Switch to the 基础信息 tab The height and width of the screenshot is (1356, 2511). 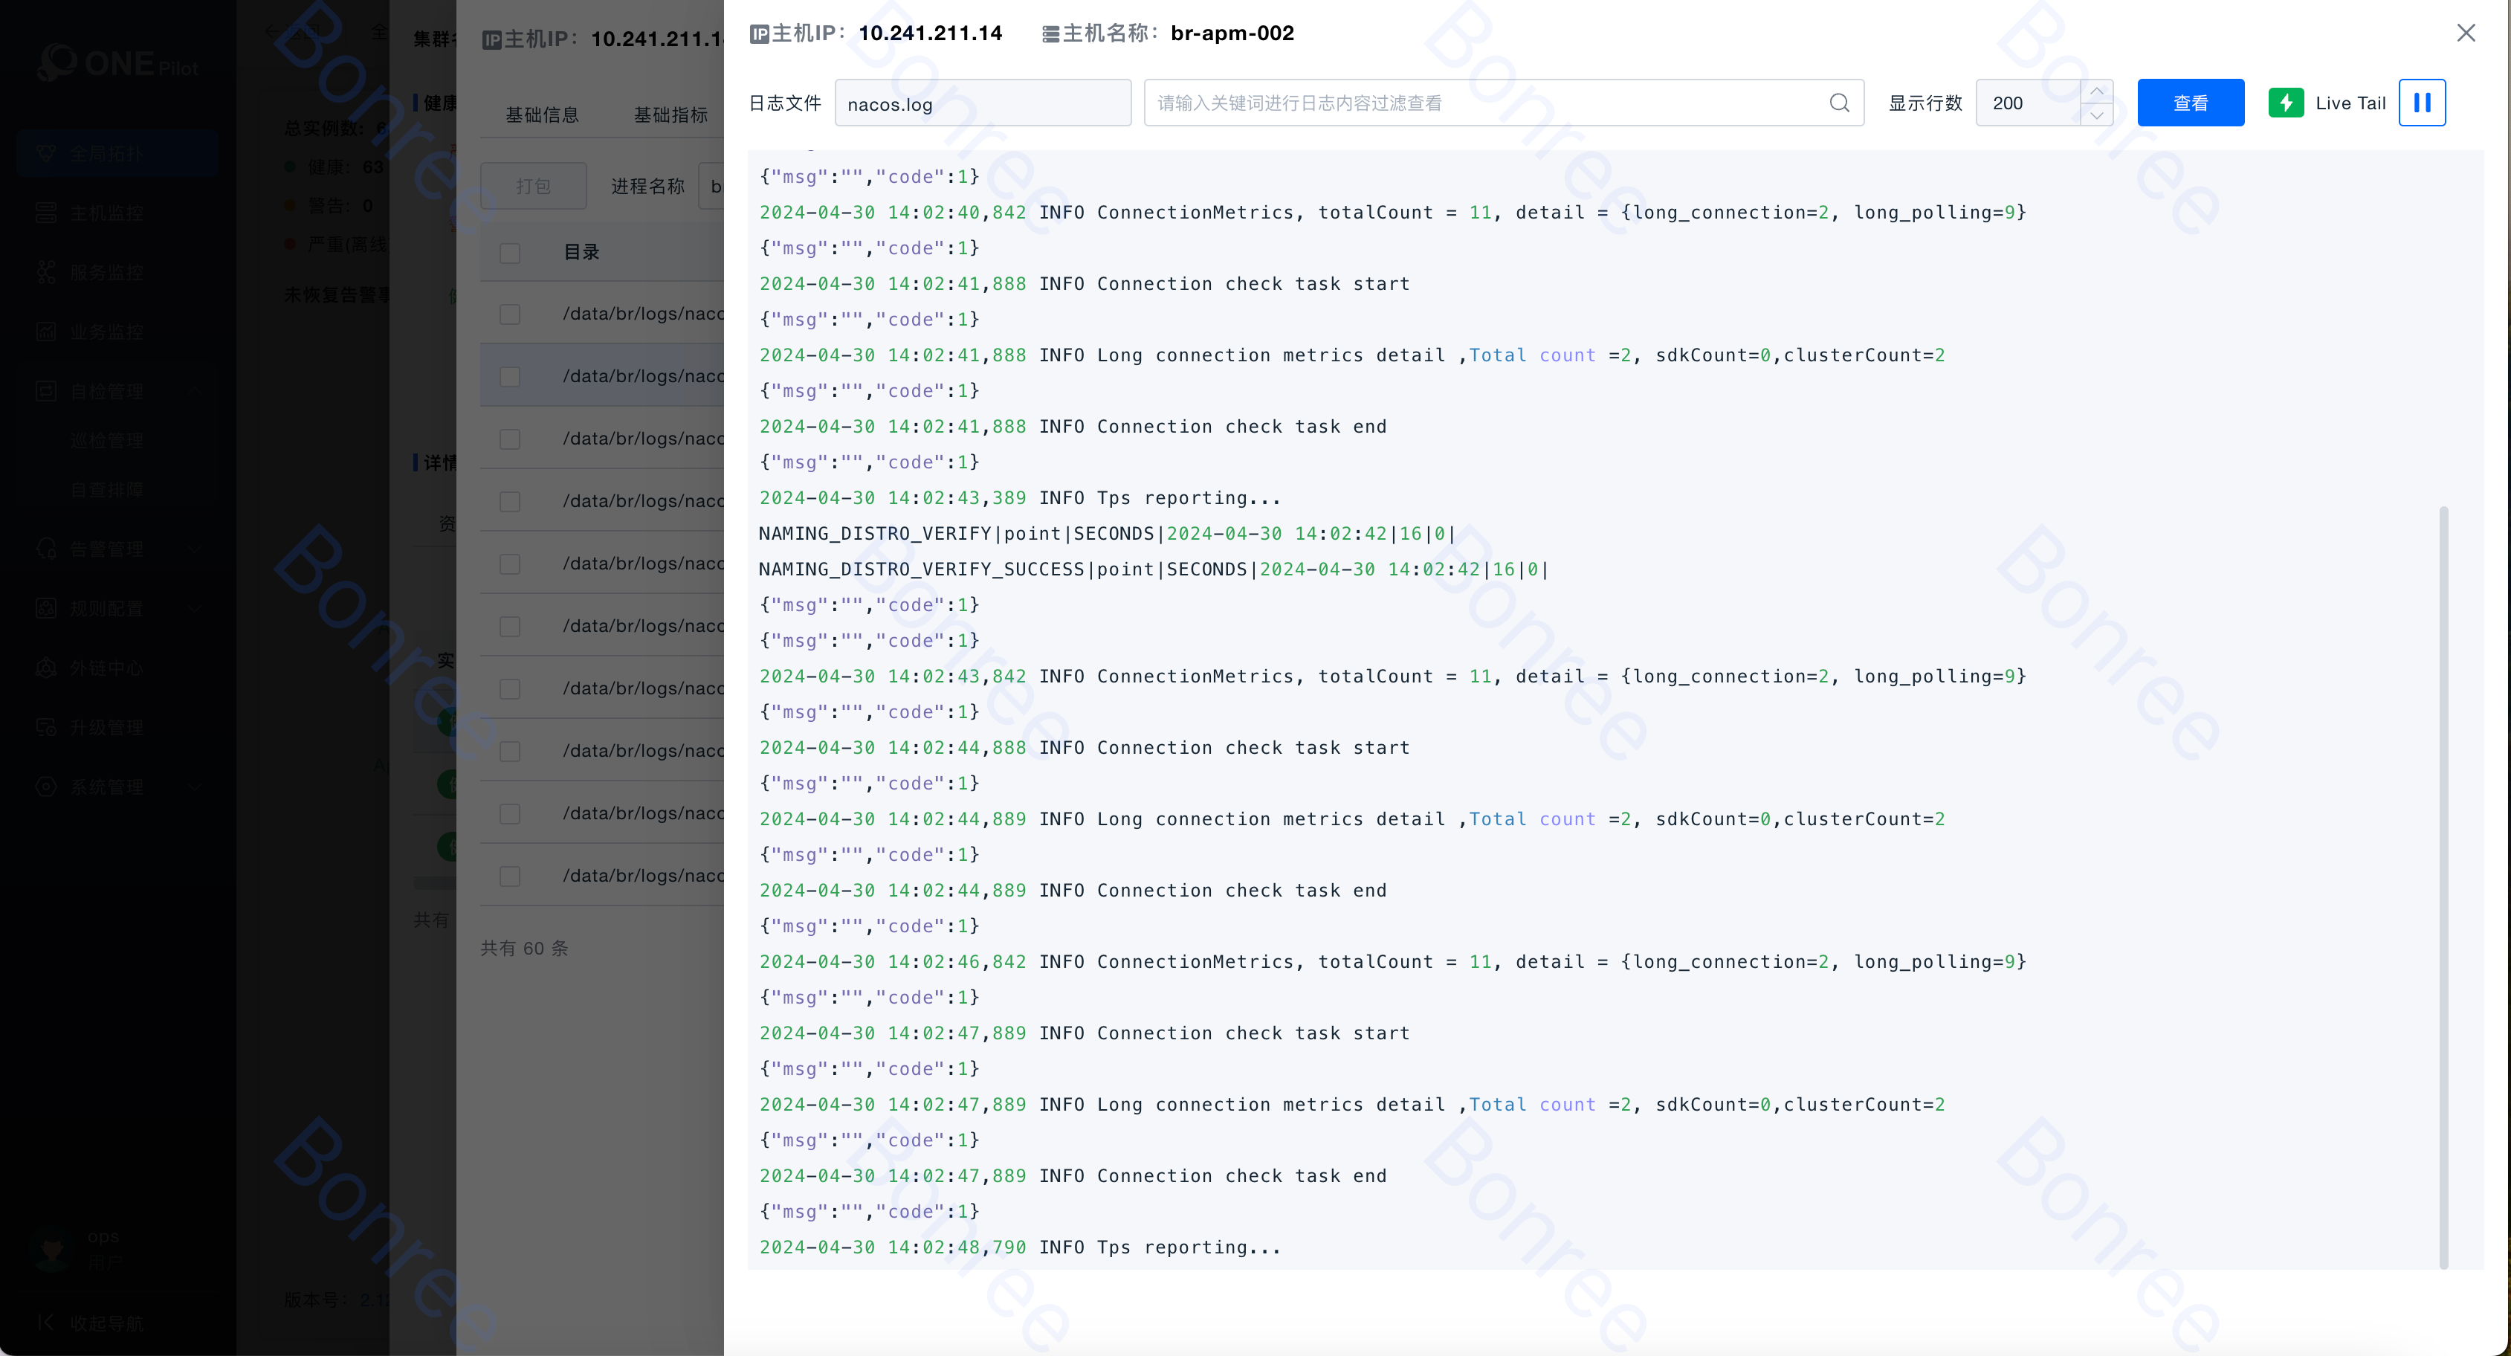pos(542,115)
